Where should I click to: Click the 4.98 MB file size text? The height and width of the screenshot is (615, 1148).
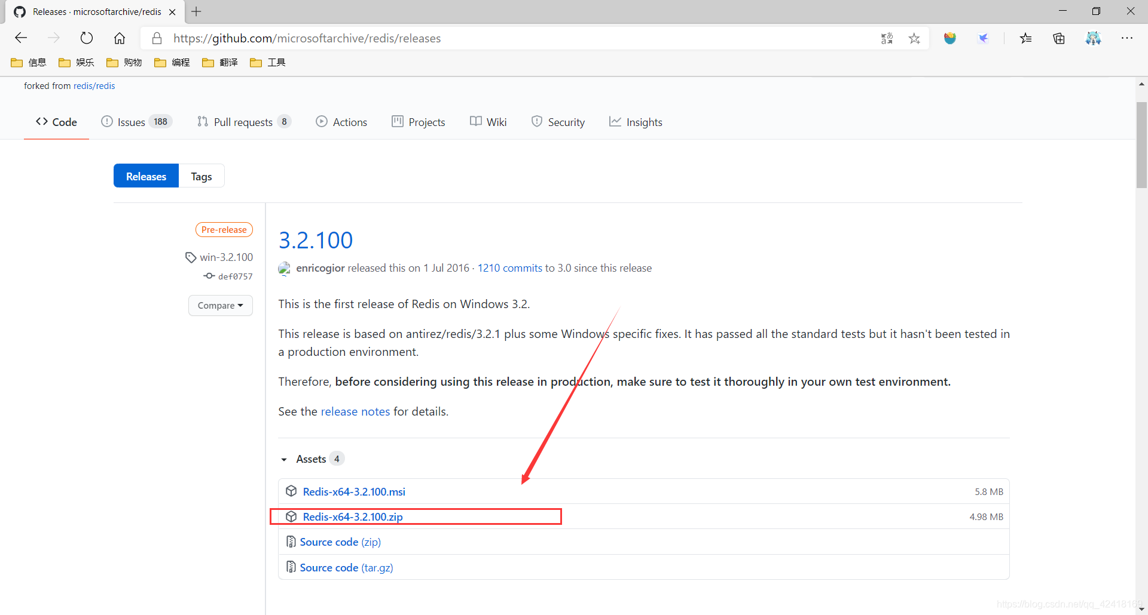(x=986, y=516)
